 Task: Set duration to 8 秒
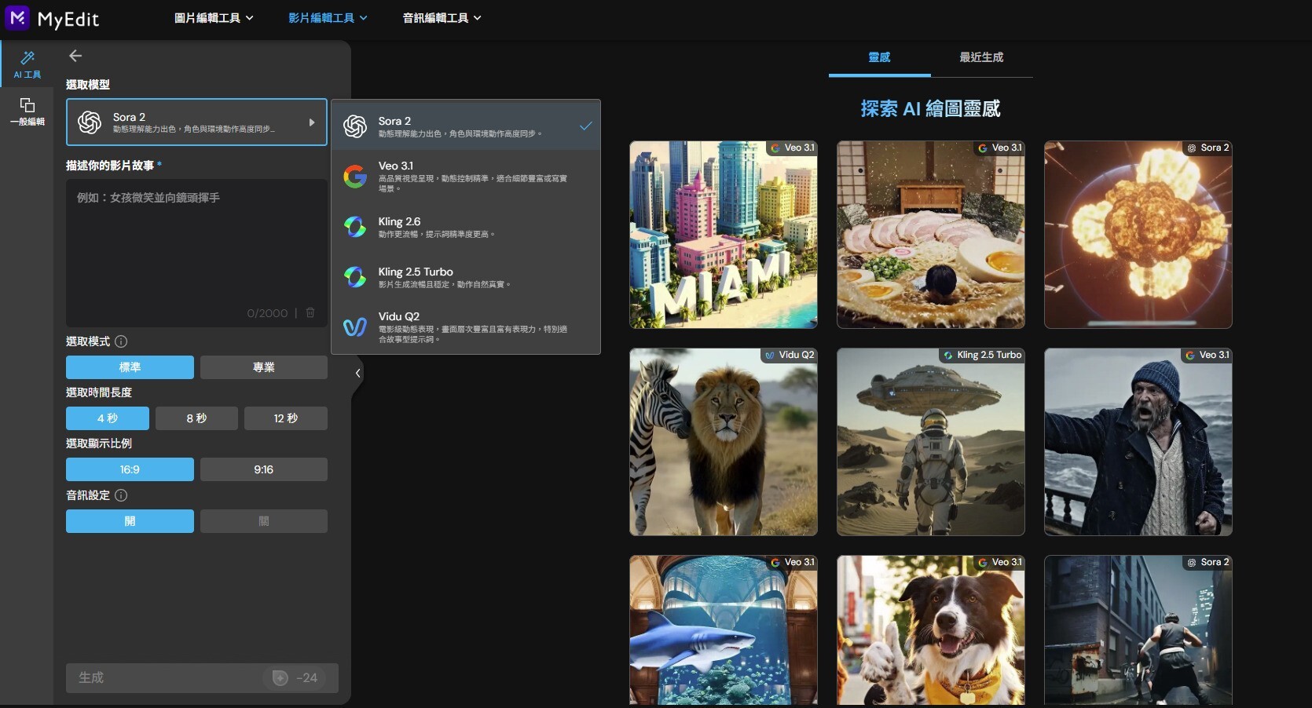point(196,418)
